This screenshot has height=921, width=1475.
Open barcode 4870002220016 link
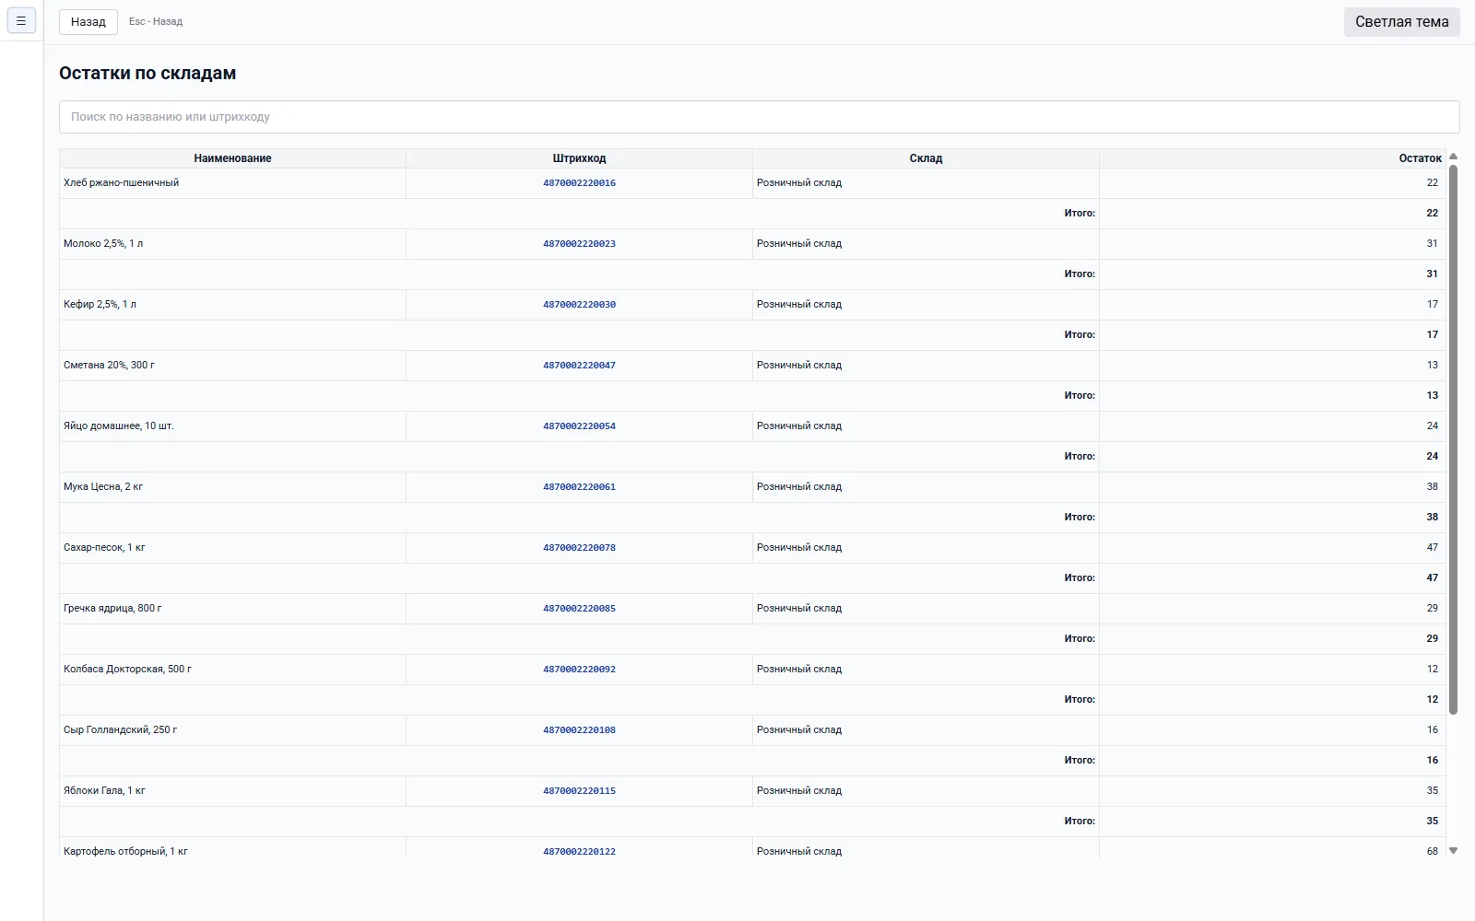pyautogui.click(x=579, y=182)
